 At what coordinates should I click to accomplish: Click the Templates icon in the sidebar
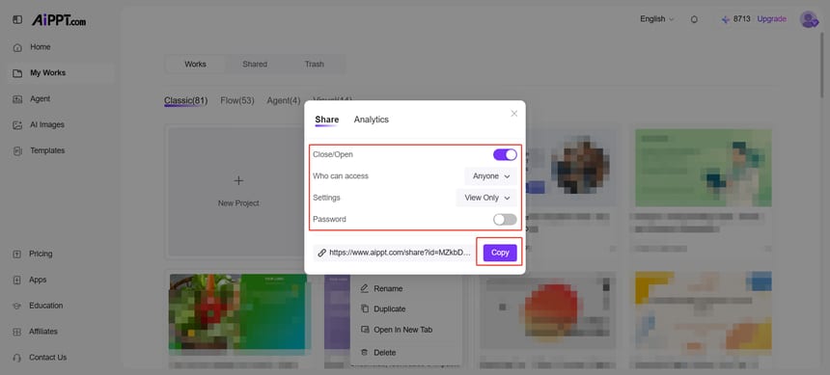coord(17,151)
